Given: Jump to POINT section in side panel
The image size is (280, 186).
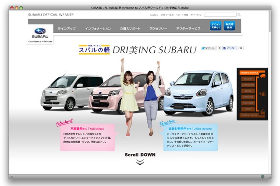Looking at the screenshot, I should (x=248, y=109).
